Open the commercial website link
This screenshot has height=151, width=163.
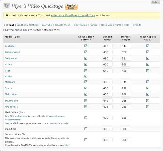pos(59,123)
